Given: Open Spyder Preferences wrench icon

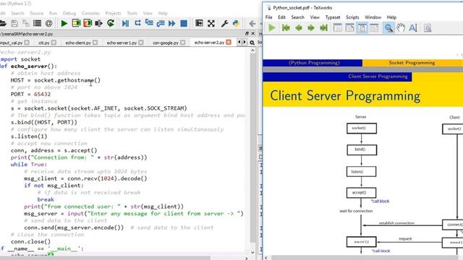Looking at the screenshot, I should pos(224,23).
